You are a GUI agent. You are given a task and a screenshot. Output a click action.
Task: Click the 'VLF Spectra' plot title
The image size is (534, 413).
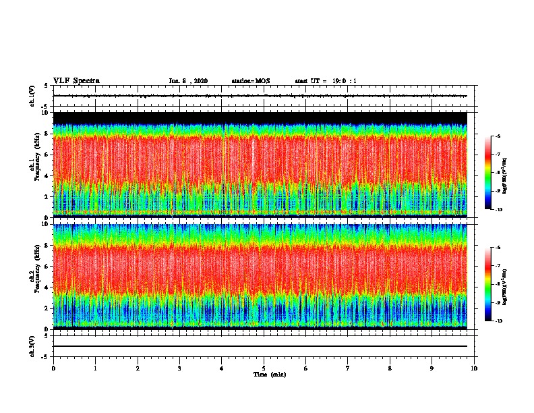76,81
